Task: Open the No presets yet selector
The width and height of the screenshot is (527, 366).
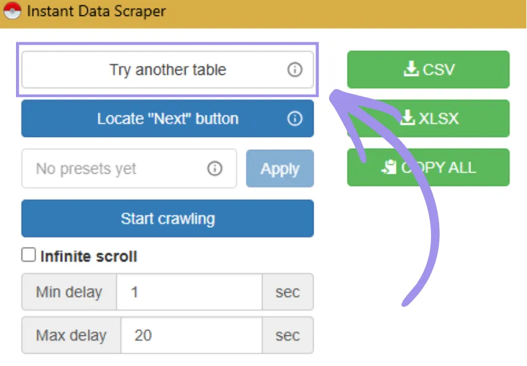Action: [x=129, y=168]
